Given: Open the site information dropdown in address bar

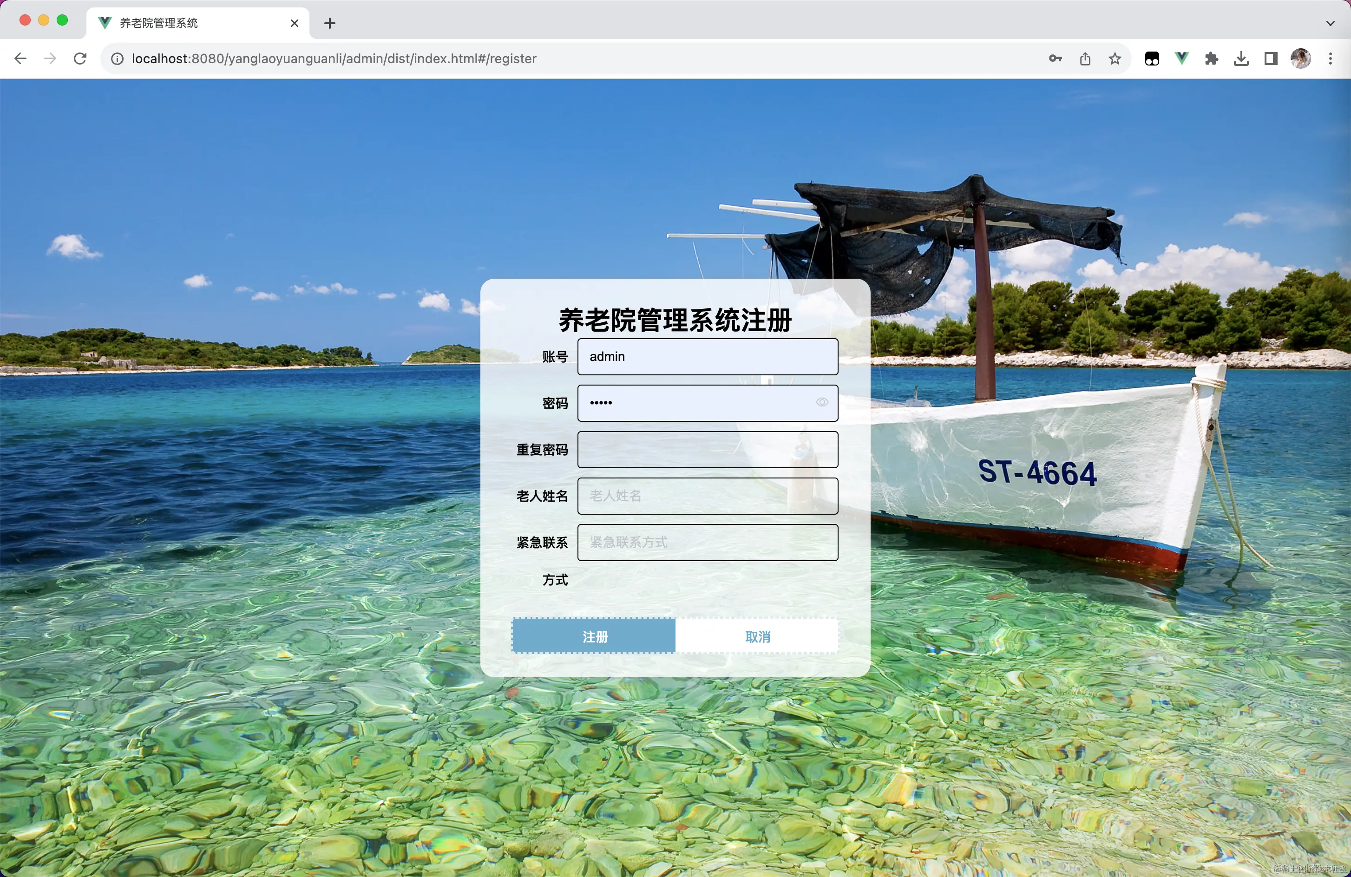Looking at the screenshot, I should [117, 59].
